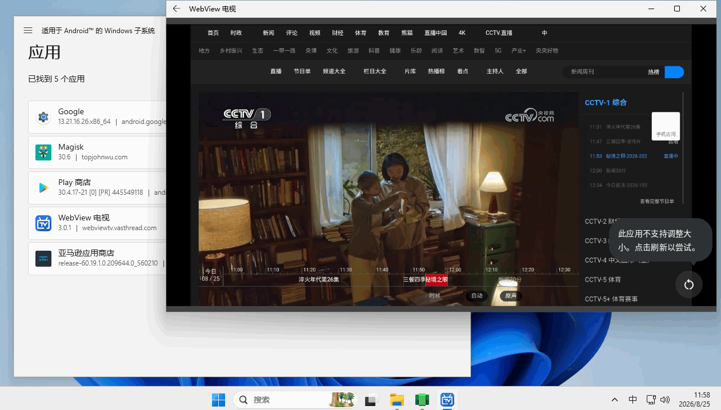Image resolution: width=721 pixels, height=410 pixels.
Task: Select the 一带一路 sub-navigation link
Action: pos(284,51)
